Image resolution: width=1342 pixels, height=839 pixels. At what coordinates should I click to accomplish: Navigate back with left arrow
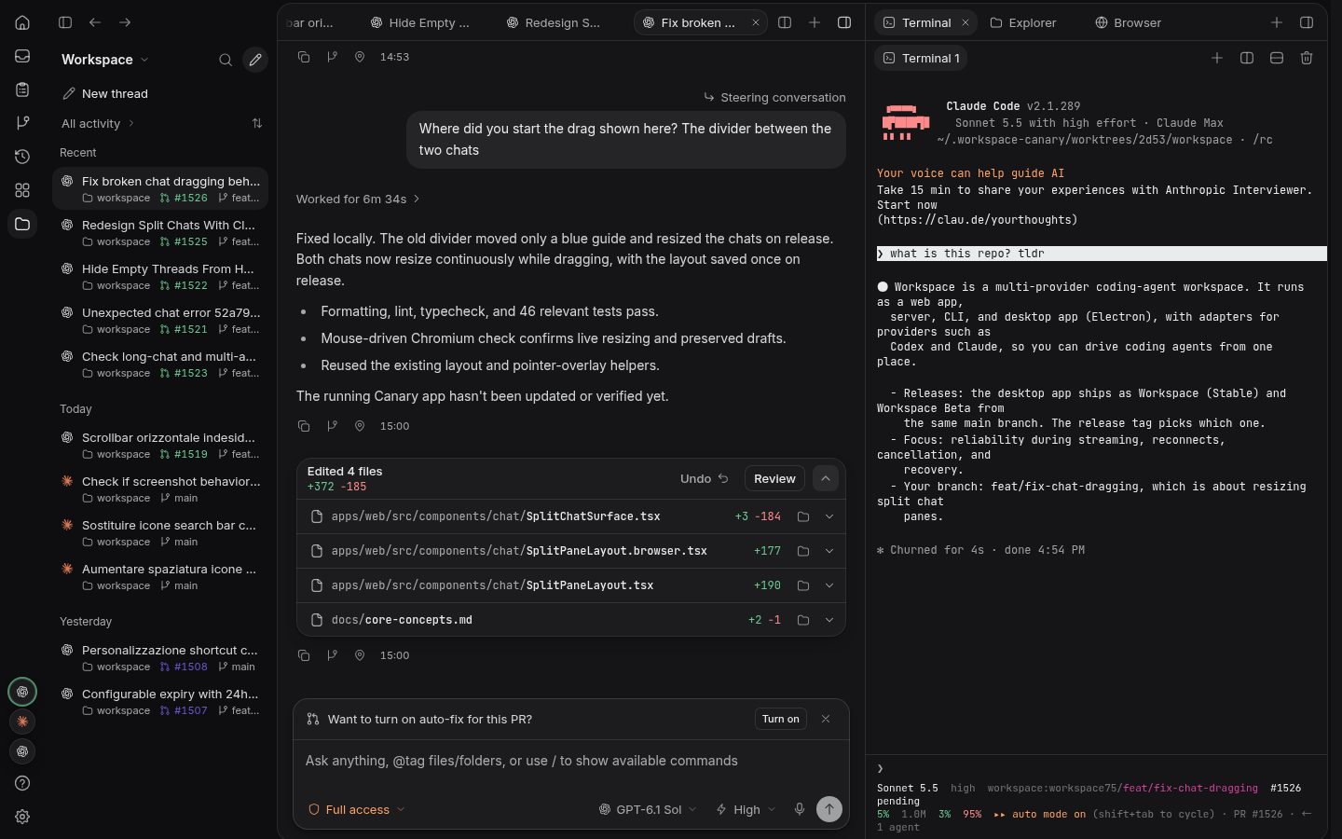[x=95, y=22]
